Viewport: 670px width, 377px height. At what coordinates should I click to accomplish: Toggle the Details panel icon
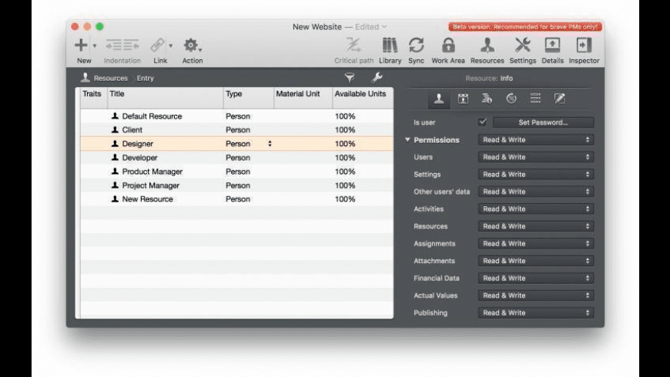point(552,46)
